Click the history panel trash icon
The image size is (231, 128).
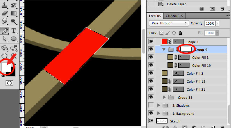(x=223, y=9)
